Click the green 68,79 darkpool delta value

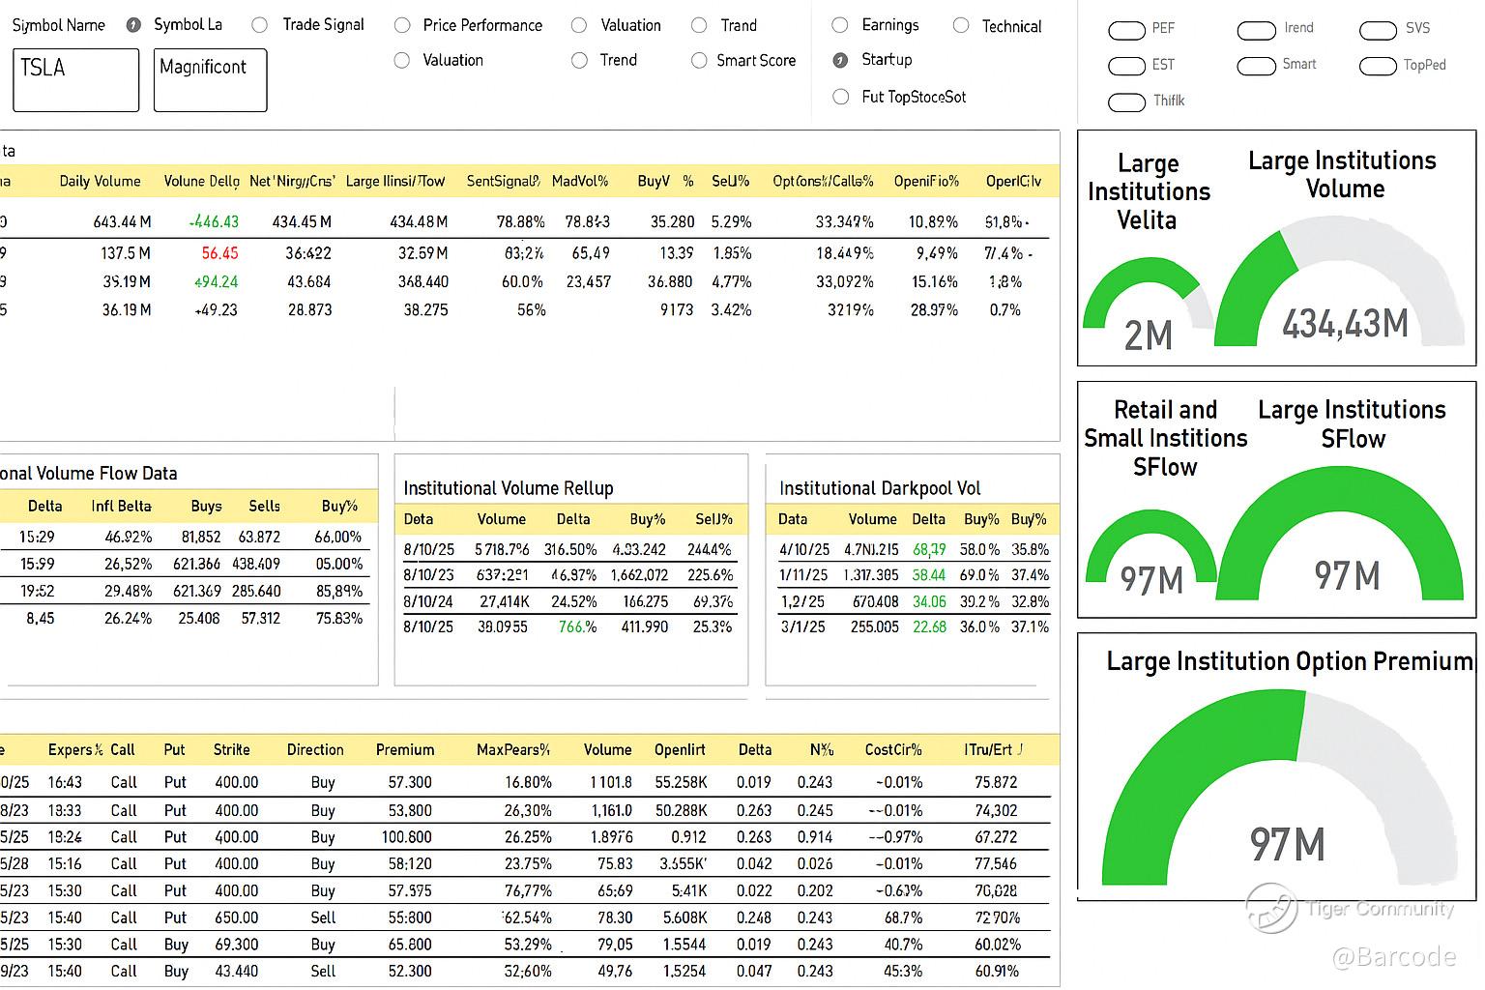tap(929, 549)
